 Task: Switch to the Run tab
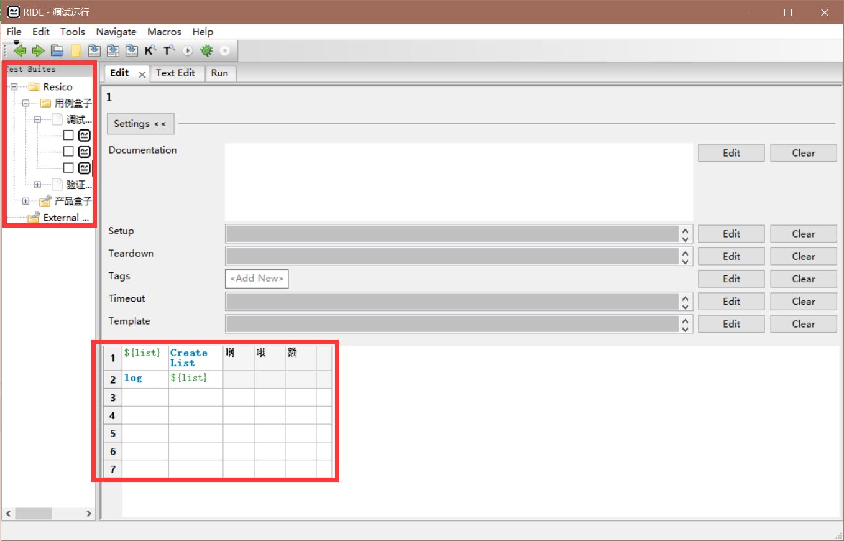tap(219, 73)
